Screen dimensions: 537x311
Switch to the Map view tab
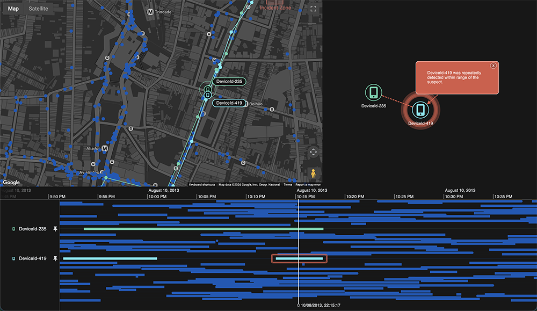pos(13,9)
